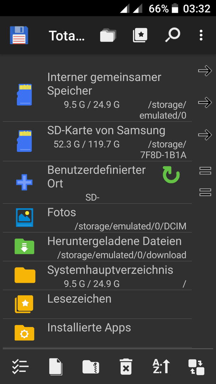Open bookmarks star icon in top bar
216x384 pixels.
[x=140, y=35]
